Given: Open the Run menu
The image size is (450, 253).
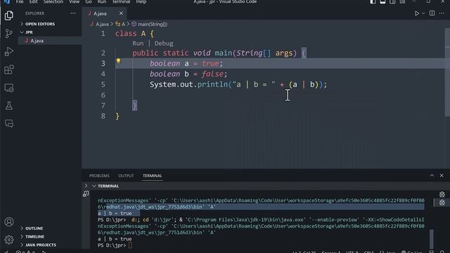Looking at the screenshot, I should pyautogui.click(x=101, y=1).
